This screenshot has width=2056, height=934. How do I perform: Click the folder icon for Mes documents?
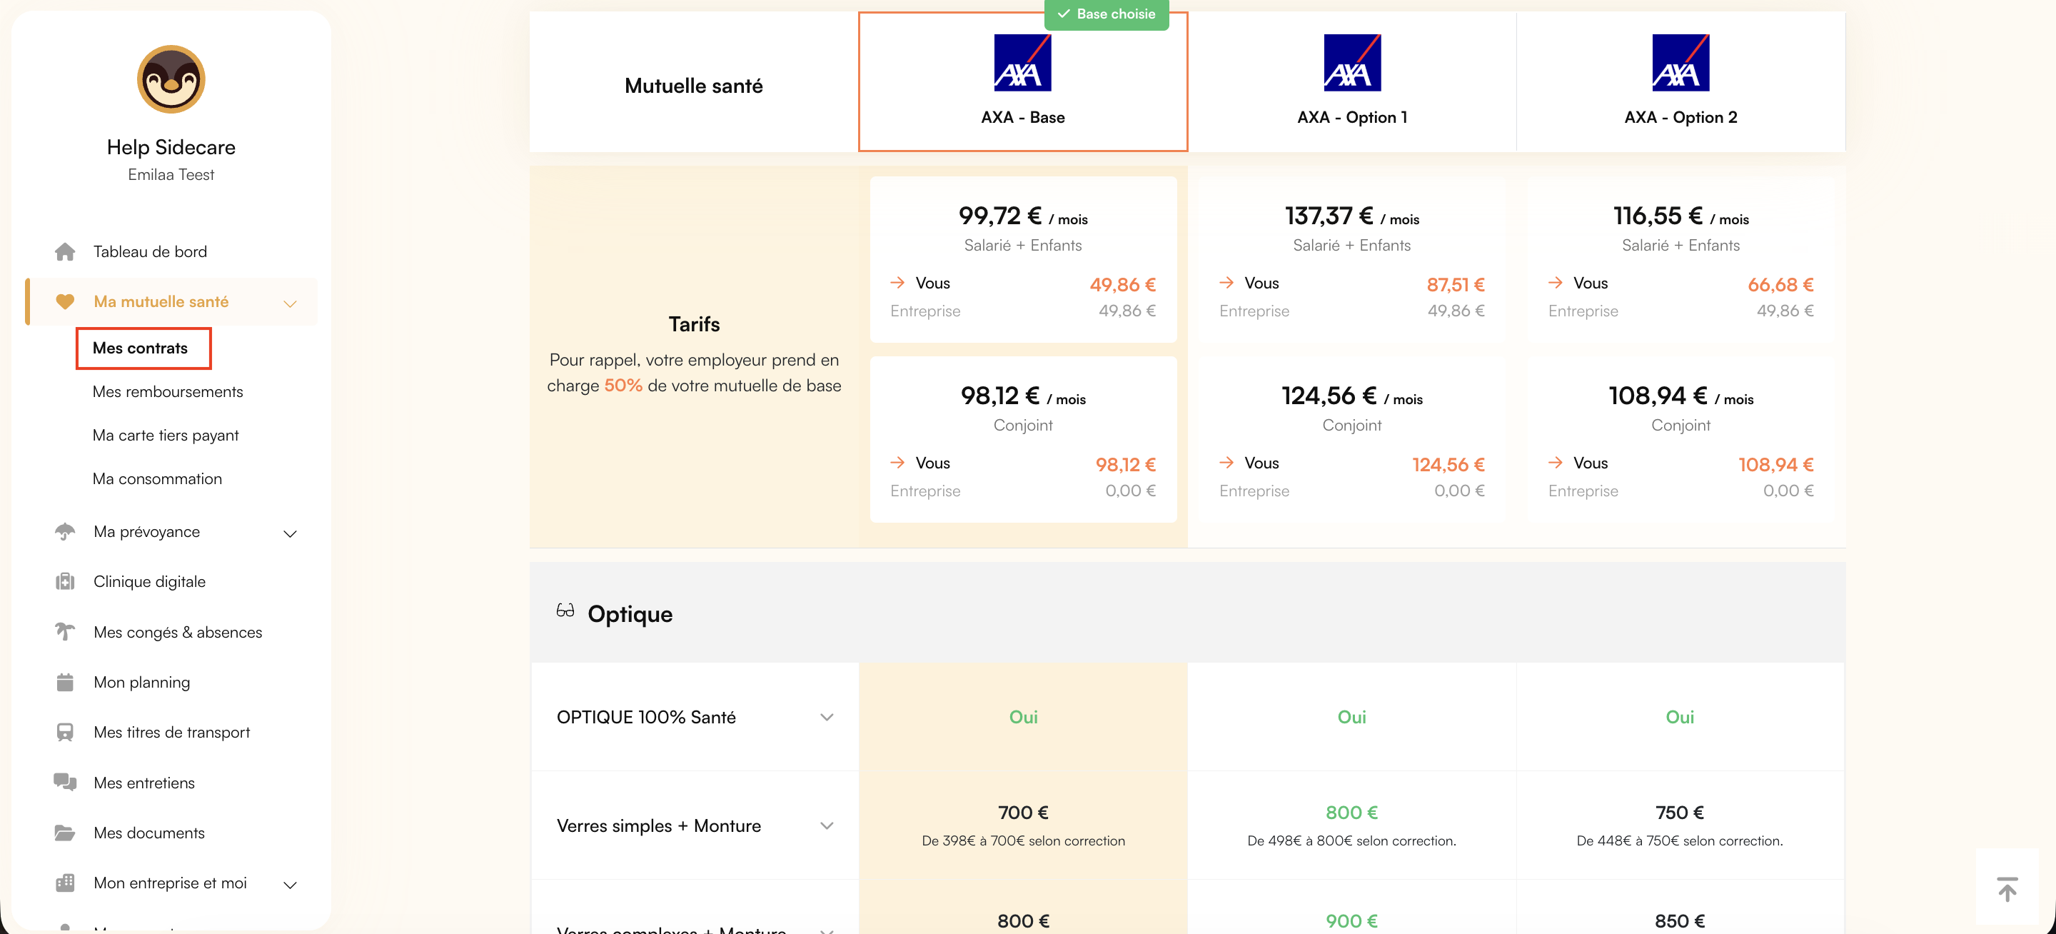pos(66,833)
